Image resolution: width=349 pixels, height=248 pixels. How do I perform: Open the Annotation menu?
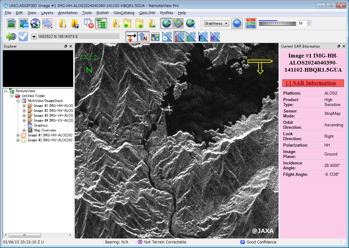pyautogui.click(x=68, y=13)
